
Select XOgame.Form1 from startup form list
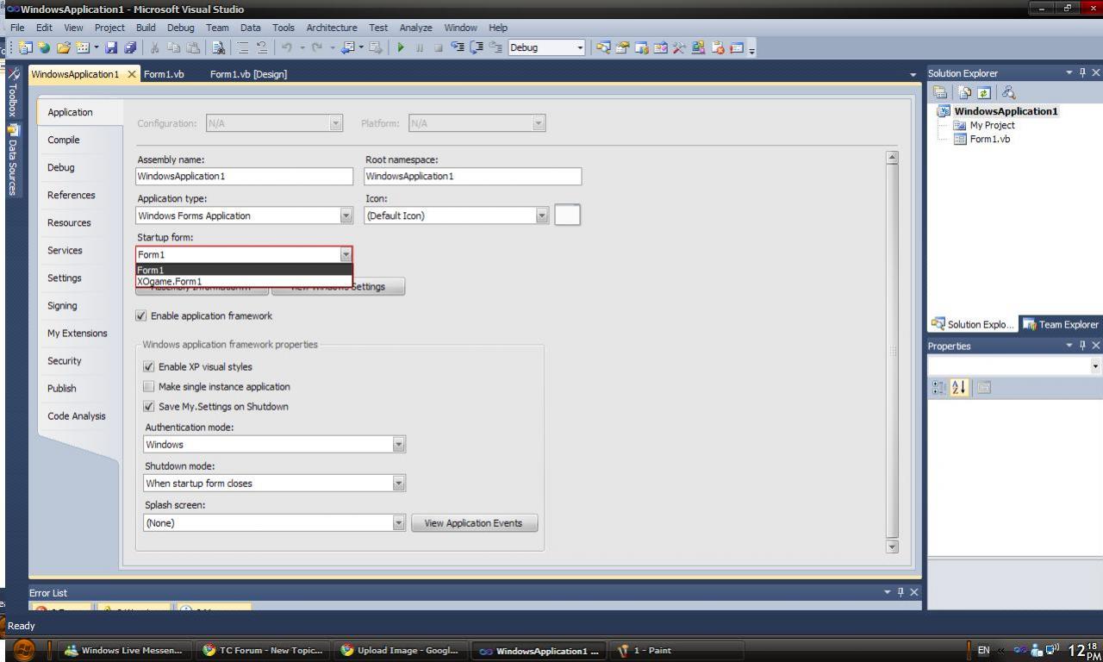pos(244,281)
